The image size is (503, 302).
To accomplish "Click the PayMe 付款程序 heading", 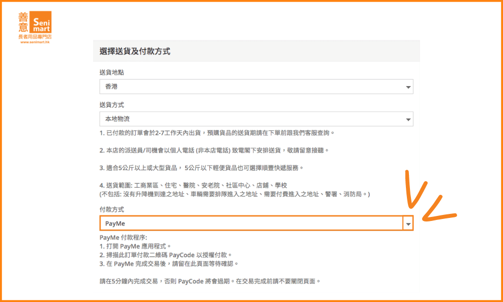I will click(x=123, y=238).
